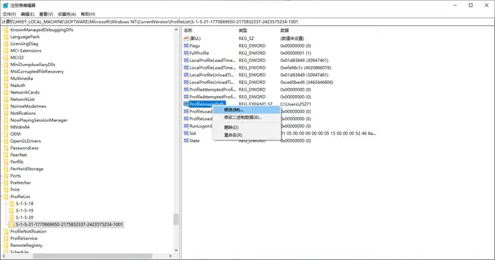Click the DWORD icon beside State
The image size is (495, 260).
tap(186, 140)
